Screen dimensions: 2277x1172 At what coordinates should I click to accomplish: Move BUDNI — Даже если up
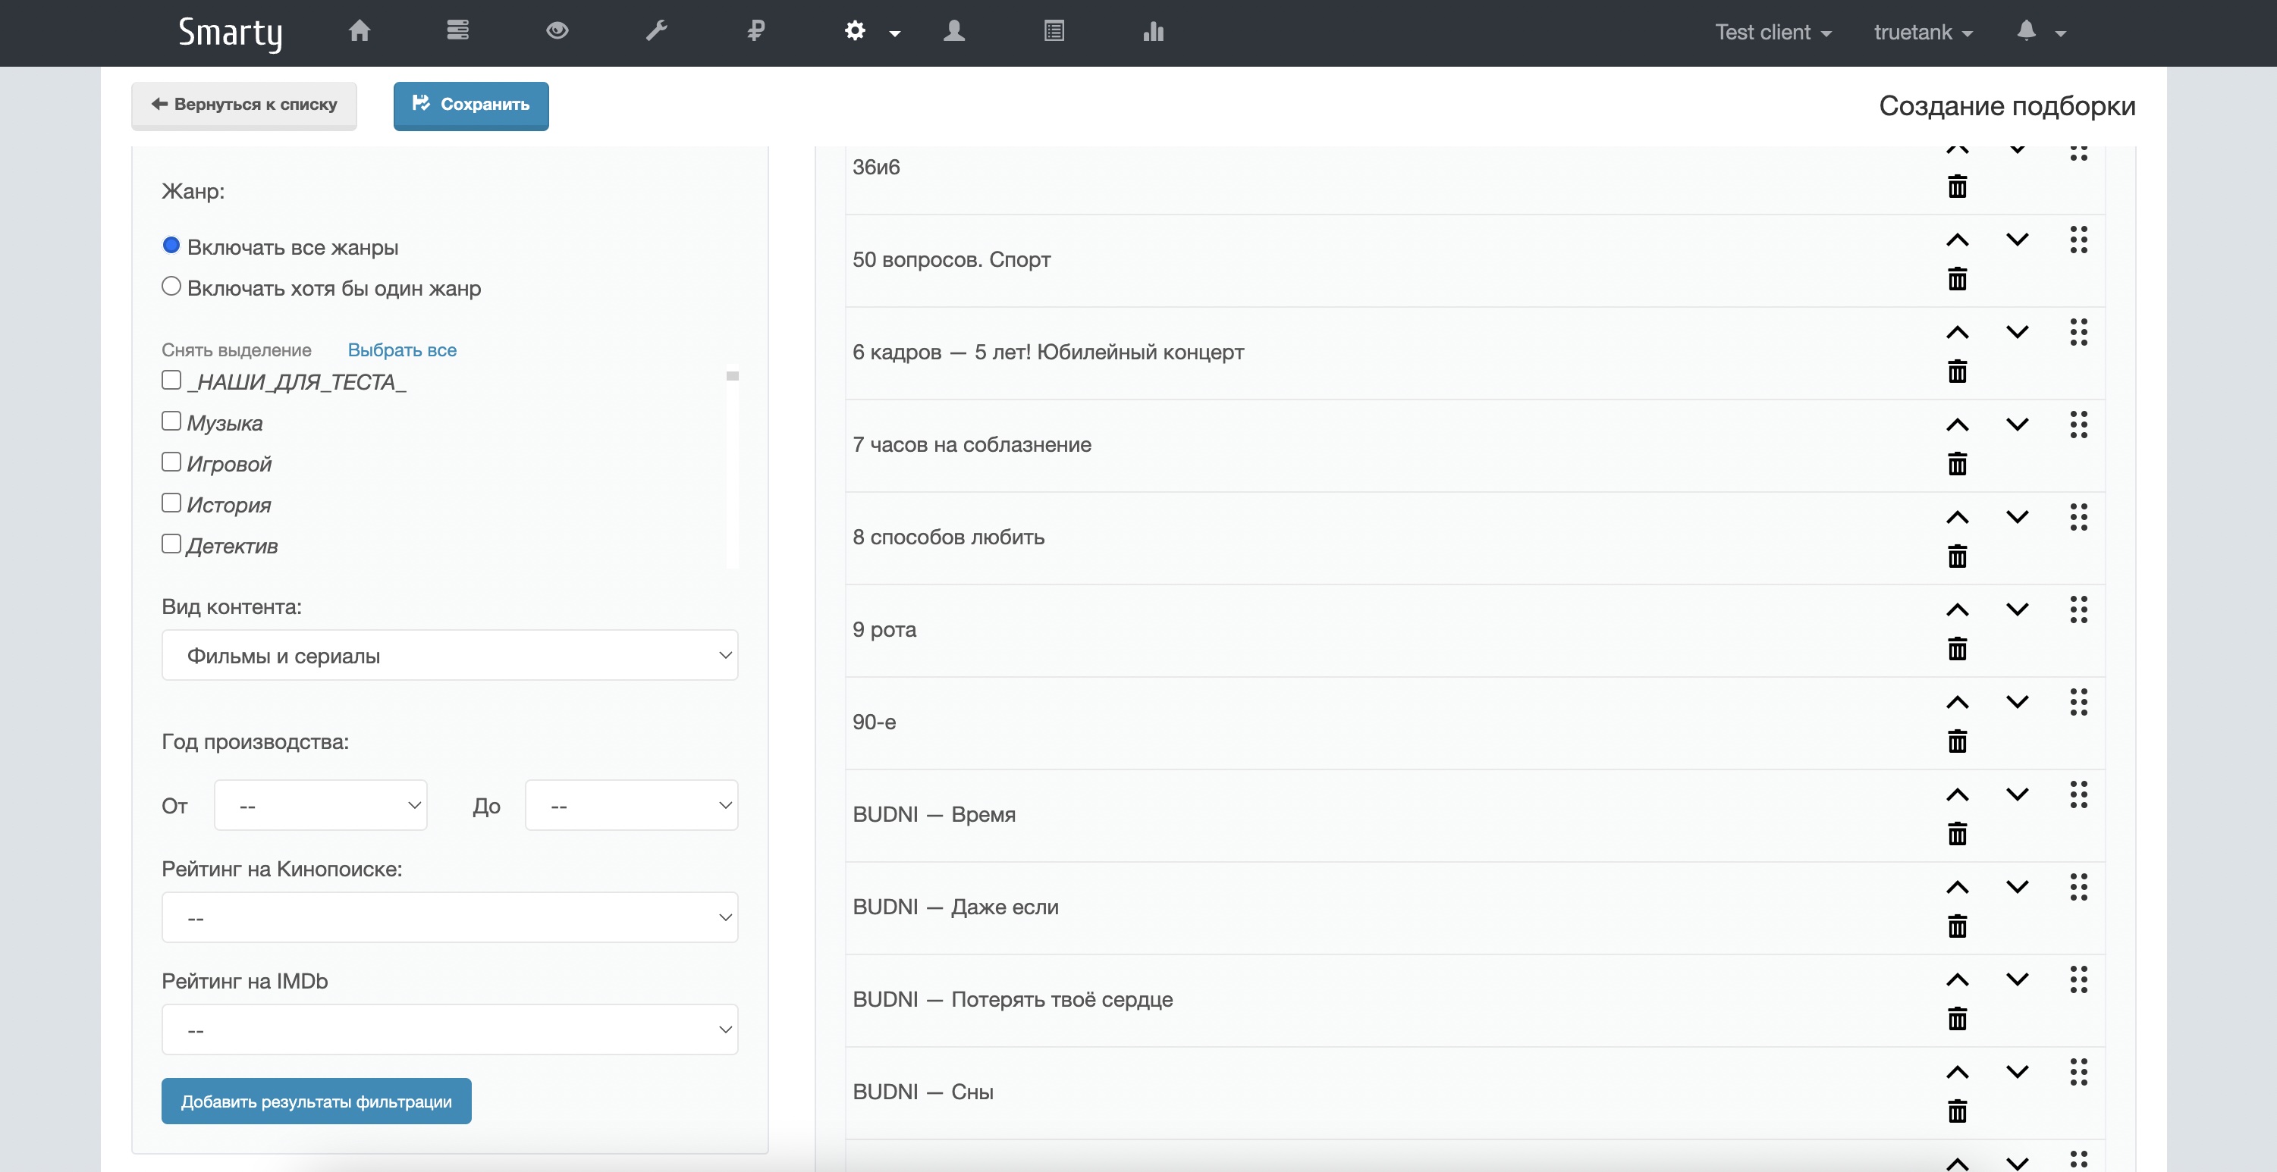pos(1957,888)
